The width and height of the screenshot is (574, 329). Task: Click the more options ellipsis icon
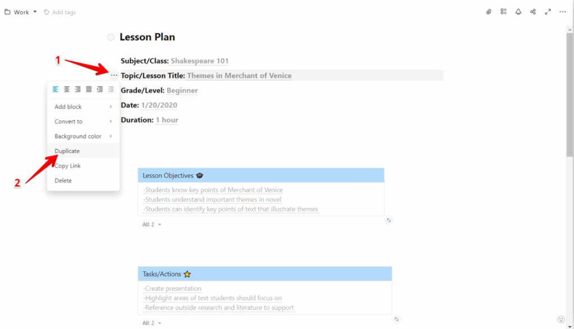click(563, 11)
